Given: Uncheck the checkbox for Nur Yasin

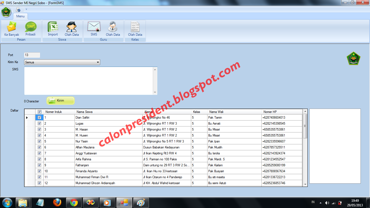Looking at the screenshot, I should [x=40, y=141].
